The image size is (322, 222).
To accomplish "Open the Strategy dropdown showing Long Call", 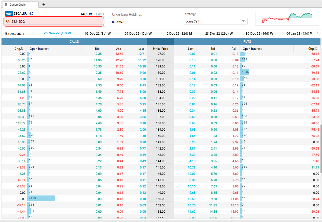I will tap(215, 21).
